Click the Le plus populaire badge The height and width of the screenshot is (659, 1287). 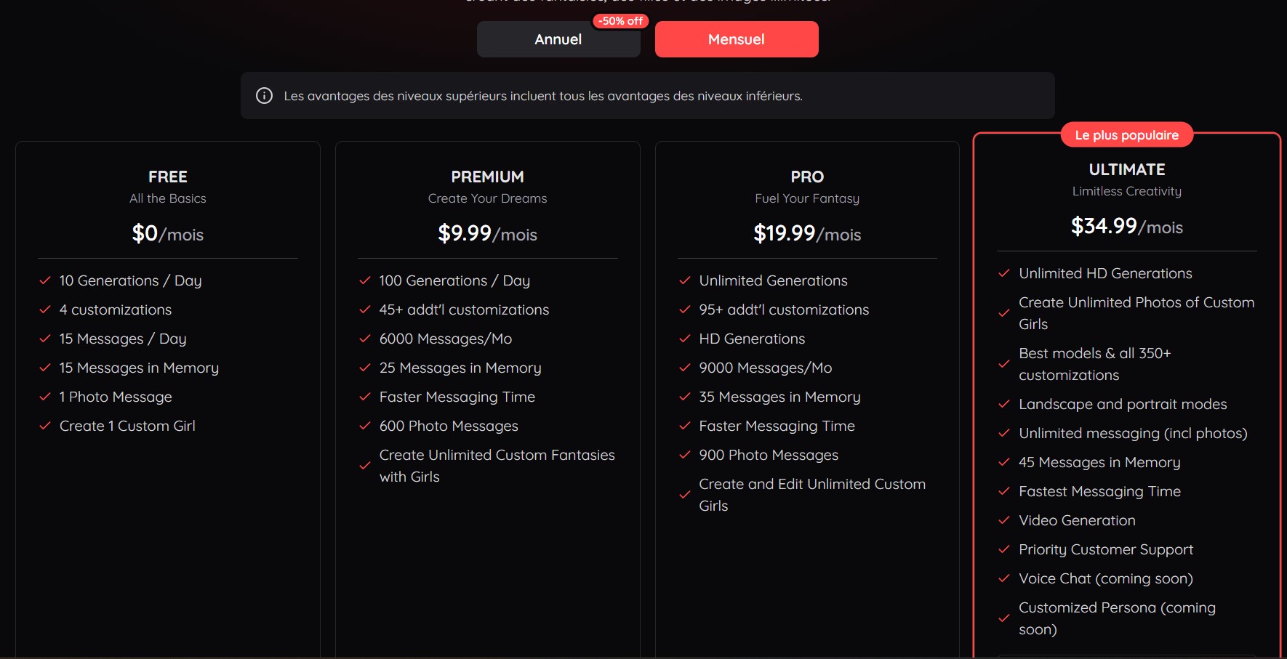point(1126,135)
